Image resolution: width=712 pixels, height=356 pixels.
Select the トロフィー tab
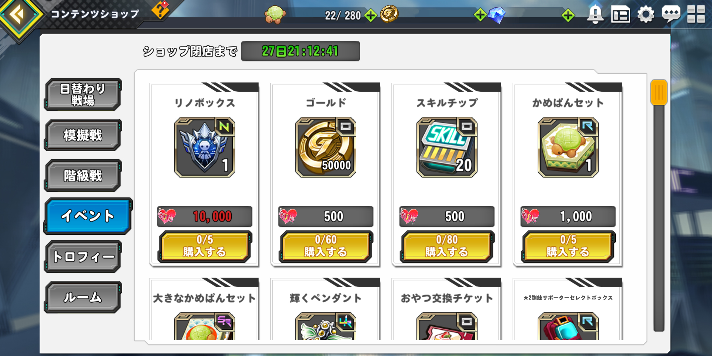[83, 257]
